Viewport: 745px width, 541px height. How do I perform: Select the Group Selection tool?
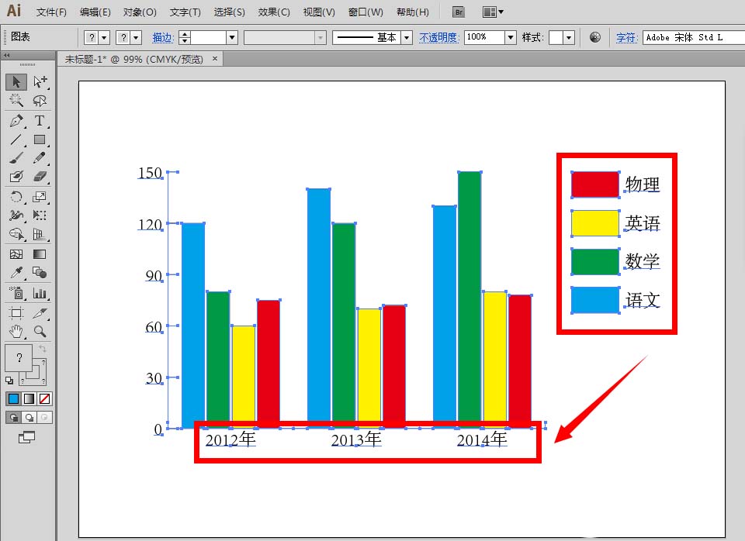click(x=40, y=82)
